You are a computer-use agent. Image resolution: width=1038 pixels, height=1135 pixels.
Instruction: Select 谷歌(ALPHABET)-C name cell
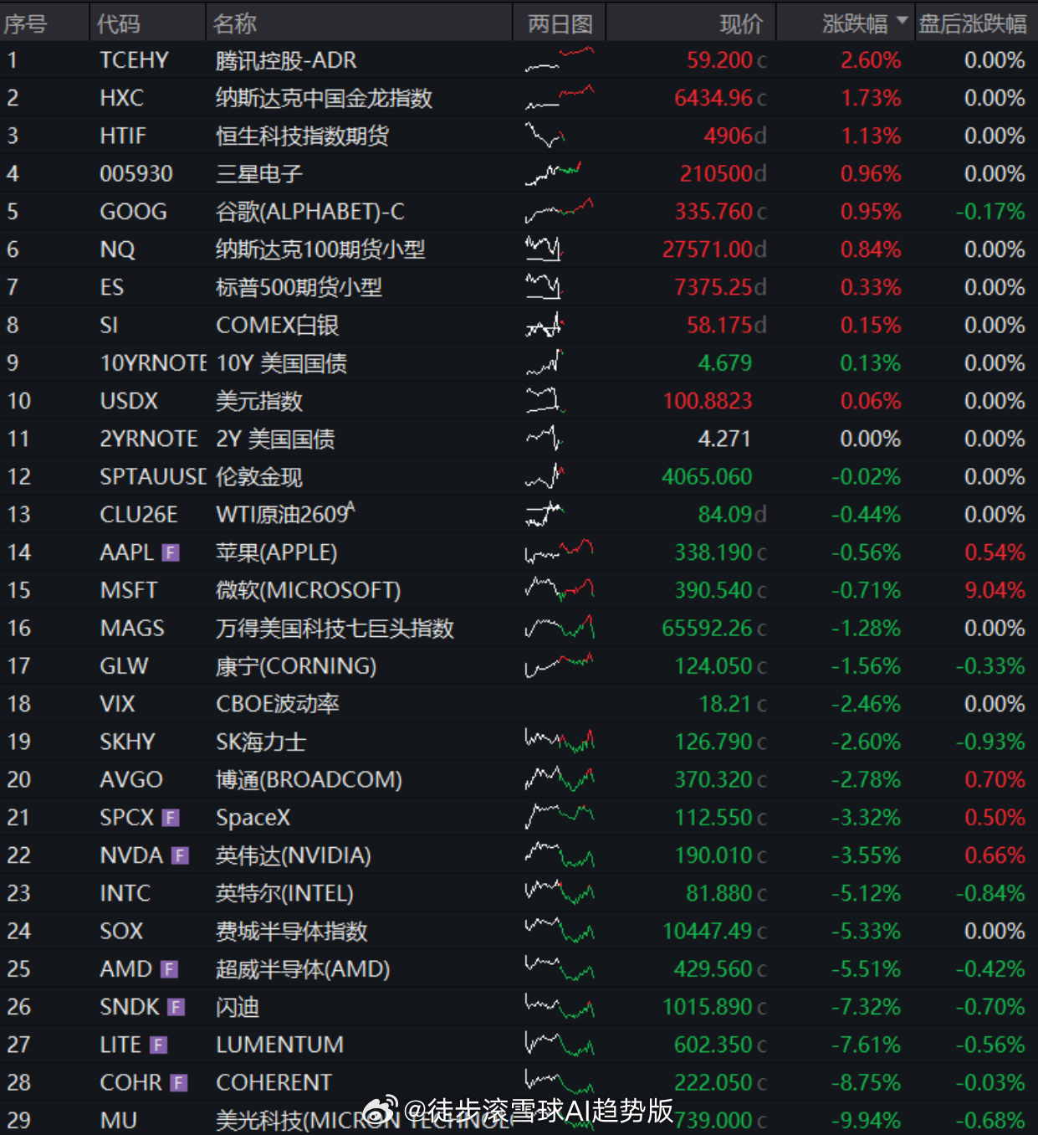click(x=309, y=212)
